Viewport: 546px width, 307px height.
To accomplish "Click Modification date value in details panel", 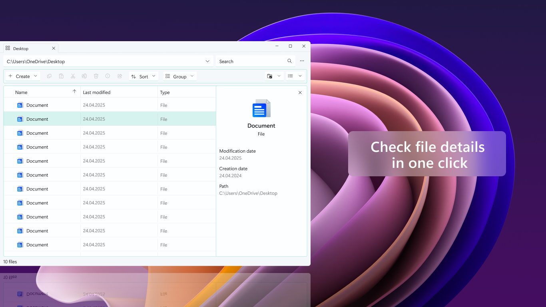I will point(230,158).
